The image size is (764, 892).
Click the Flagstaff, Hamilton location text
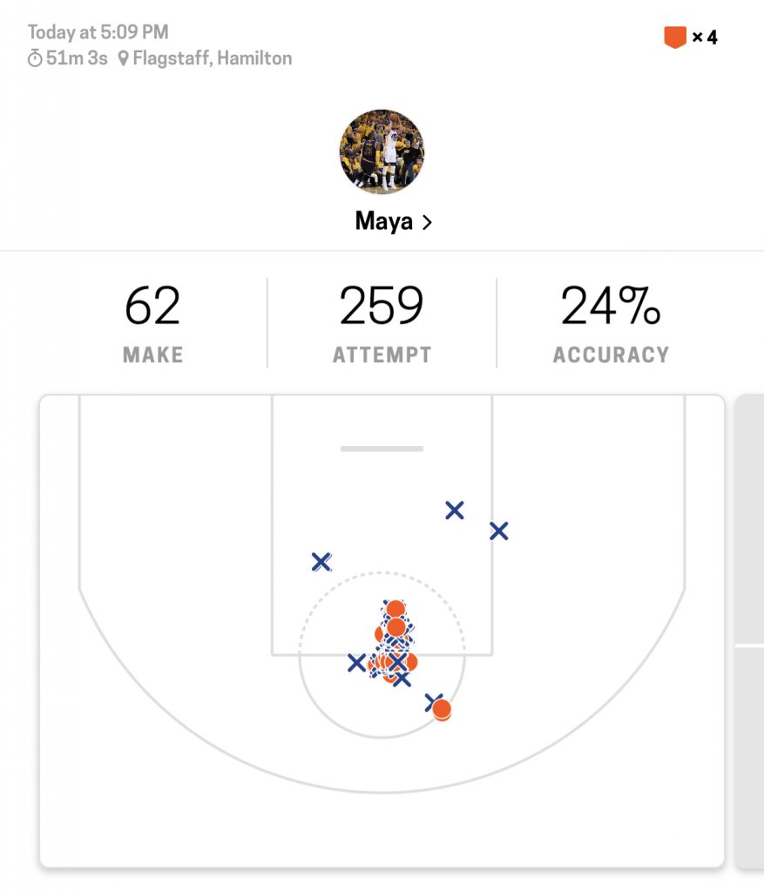[212, 59]
